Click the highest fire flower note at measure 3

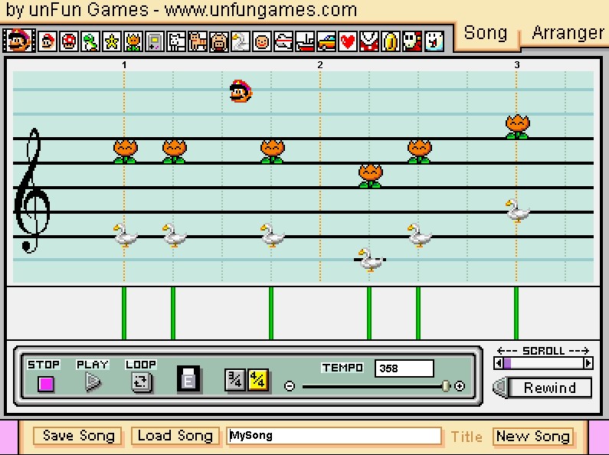tap(517, 126)
